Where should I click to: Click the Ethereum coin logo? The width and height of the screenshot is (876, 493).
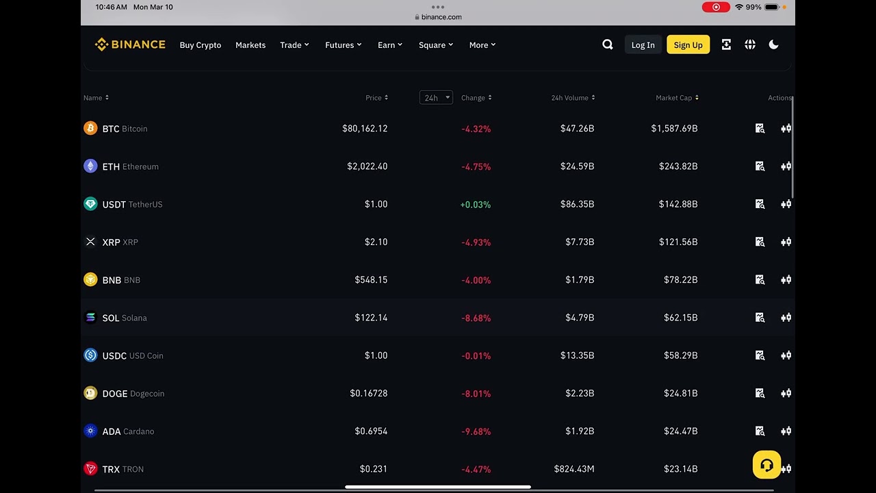[90, 166]
